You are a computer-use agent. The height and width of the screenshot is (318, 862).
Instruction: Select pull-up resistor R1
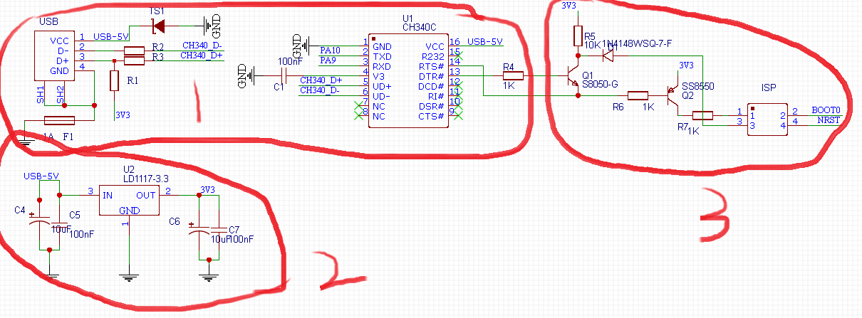(x=114, y=80)
